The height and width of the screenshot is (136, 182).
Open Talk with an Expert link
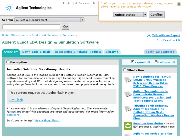(166, 35)
